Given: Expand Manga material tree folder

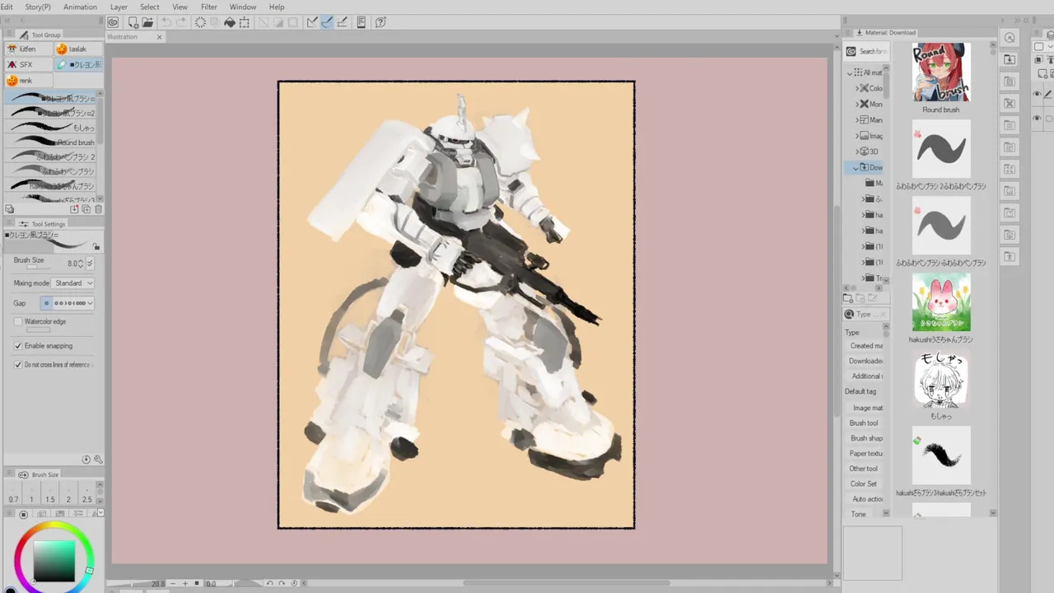Looking at the screenshot, I should click(857, 120).
